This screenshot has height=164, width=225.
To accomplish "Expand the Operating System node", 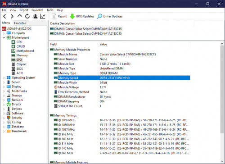I will [4, 78].
